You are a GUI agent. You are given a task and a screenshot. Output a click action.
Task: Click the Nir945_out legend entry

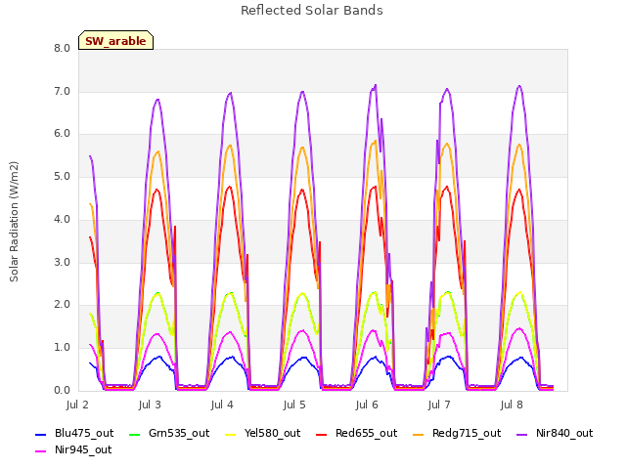click(74, 449)
